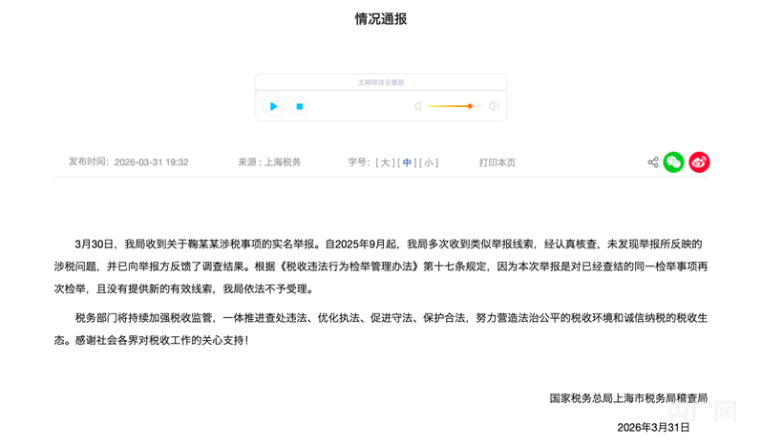Set font size to 中 (medium)
The height and width of the screenshot is (447, 762).
click(408, 162)
